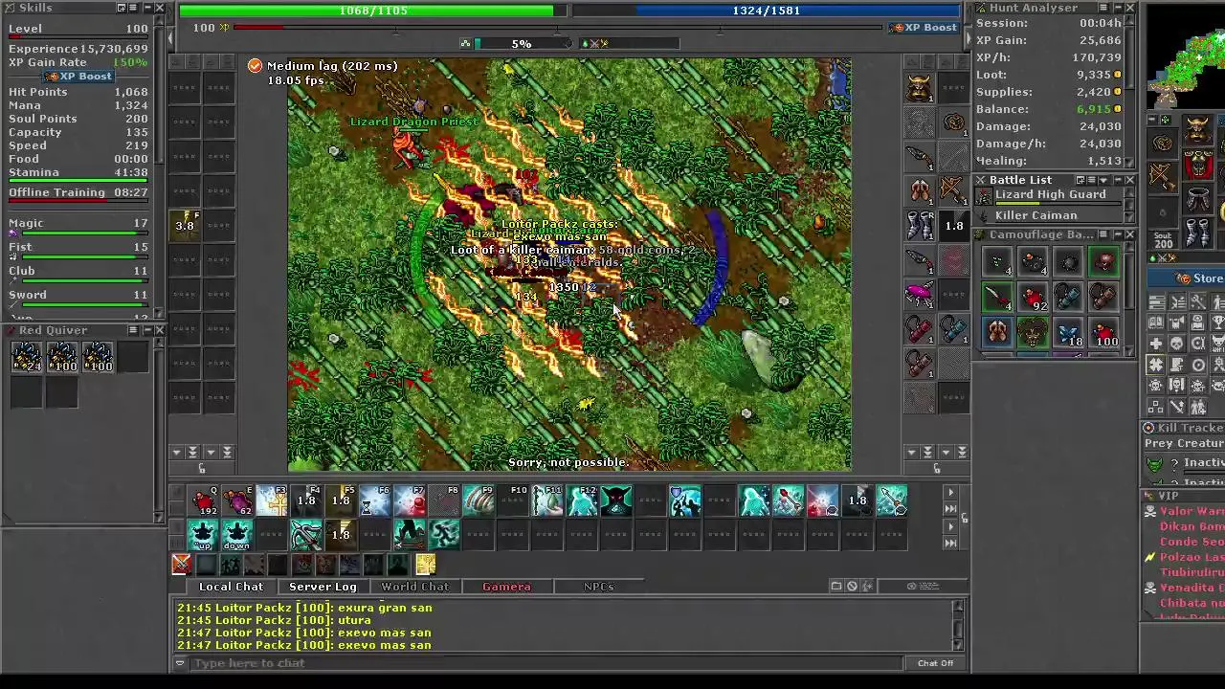Toggle the XP Boost button in Skills panel

click(x=78, y=77)
